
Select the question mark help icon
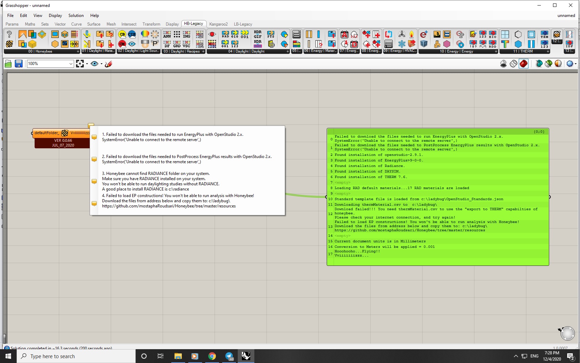click(9, 34)
